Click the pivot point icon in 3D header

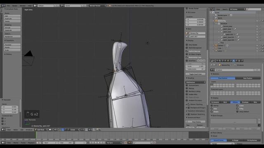click(x=55, y=129)
